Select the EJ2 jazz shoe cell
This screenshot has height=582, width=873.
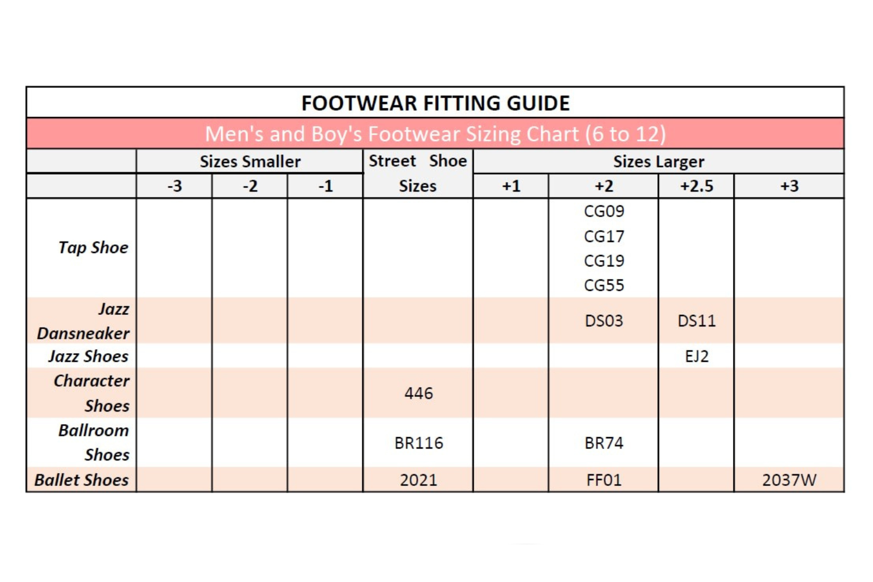697,356
